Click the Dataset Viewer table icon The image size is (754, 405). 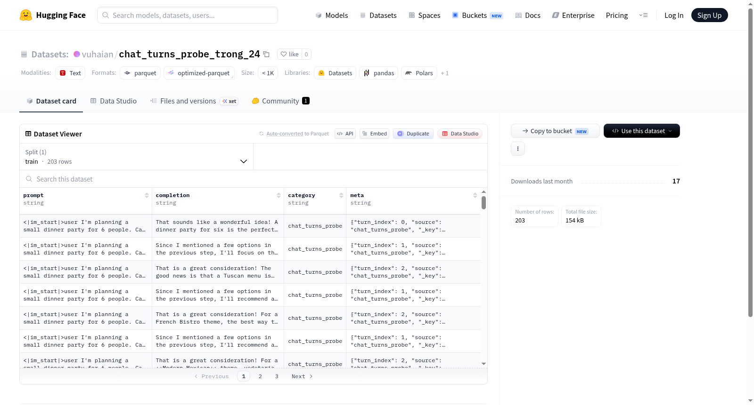click(28, 134)
